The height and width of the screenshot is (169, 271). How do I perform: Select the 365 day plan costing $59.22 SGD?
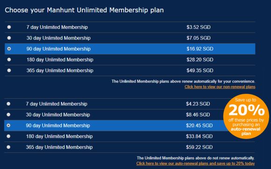click(x=8, y=147)
